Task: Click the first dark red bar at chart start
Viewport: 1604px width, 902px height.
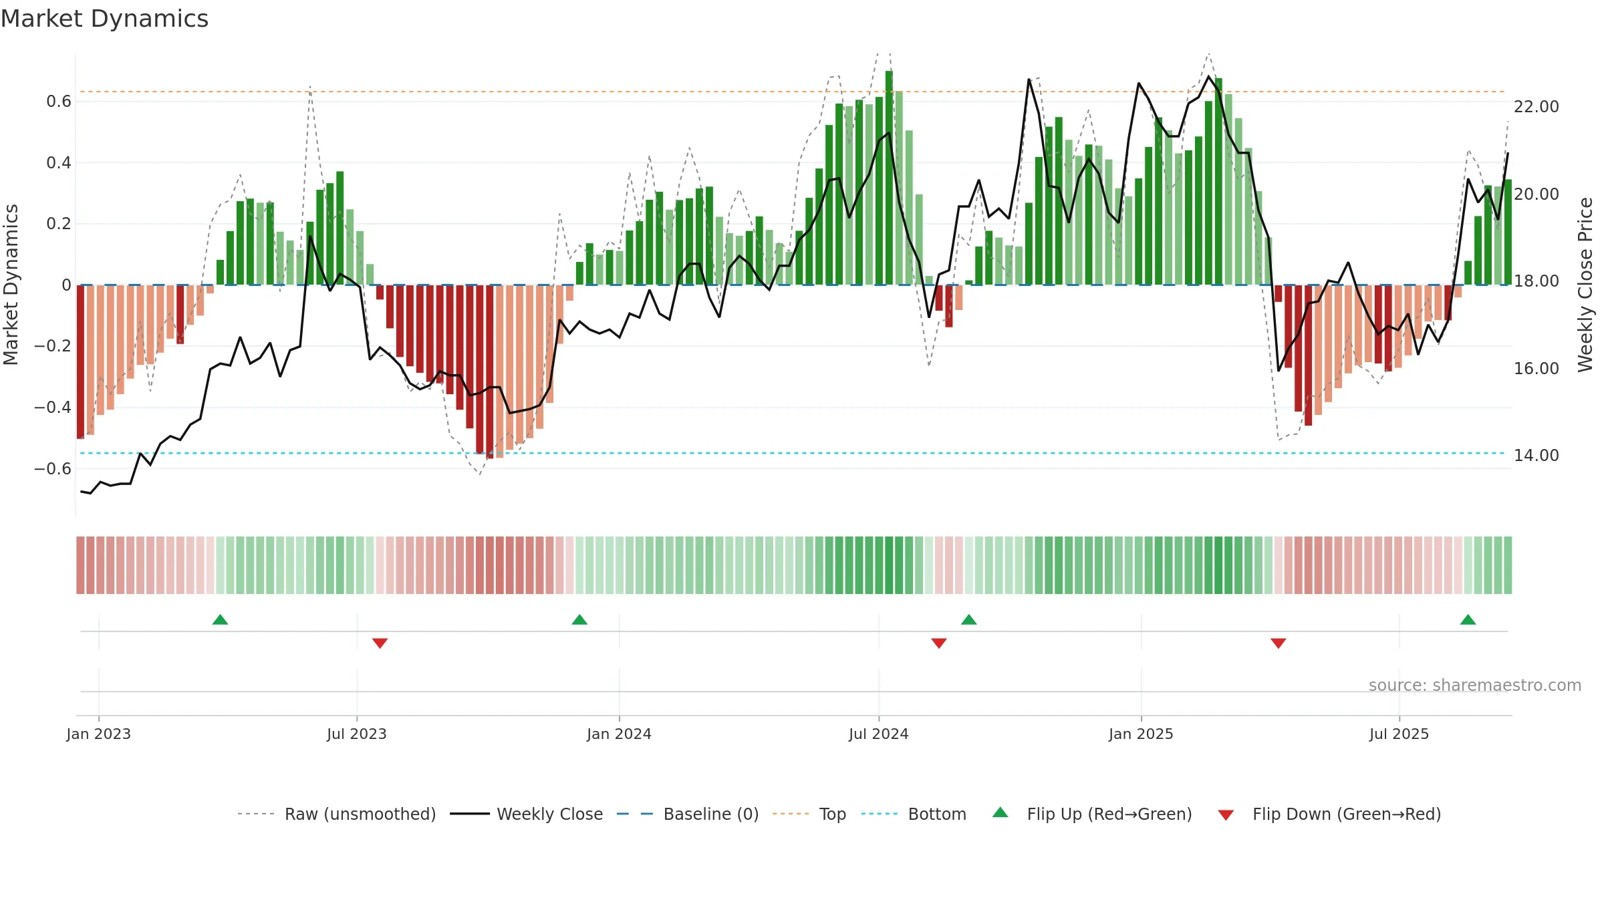Action: [80, 361]
